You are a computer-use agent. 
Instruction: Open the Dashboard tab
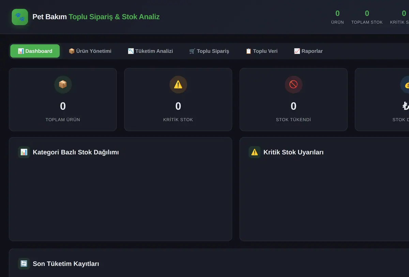point(35,51)
